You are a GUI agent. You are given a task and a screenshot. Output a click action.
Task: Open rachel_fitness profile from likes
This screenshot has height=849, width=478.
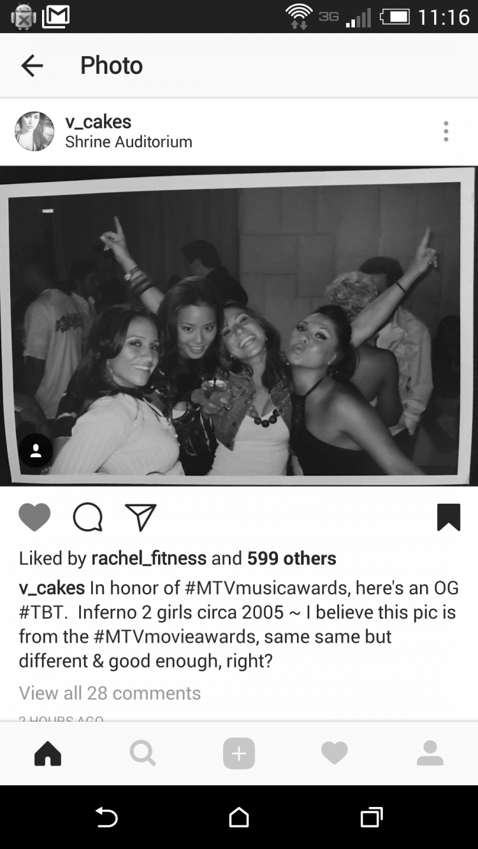pyautogui.click(x=149, y=559)
